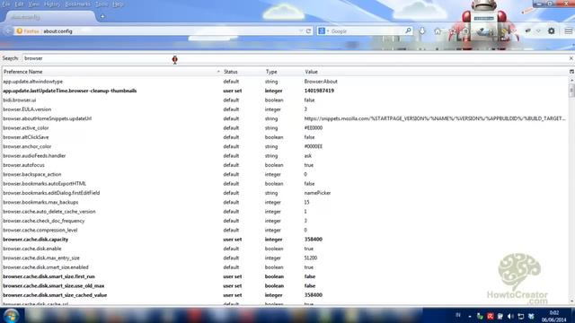
Task: Click the snippets.mozilla.com URL value
Action: (x=435, y=118)
